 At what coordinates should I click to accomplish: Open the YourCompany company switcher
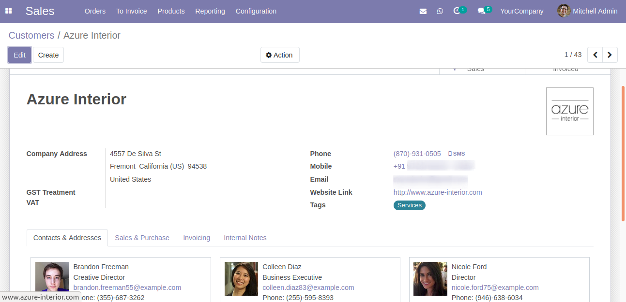click(x=522, y=11)
